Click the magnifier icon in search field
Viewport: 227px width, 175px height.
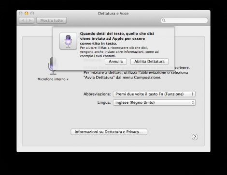point(164,20)
